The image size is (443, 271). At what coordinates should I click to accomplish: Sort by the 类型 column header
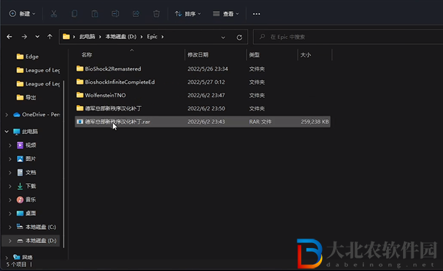(x=254, y=55)
